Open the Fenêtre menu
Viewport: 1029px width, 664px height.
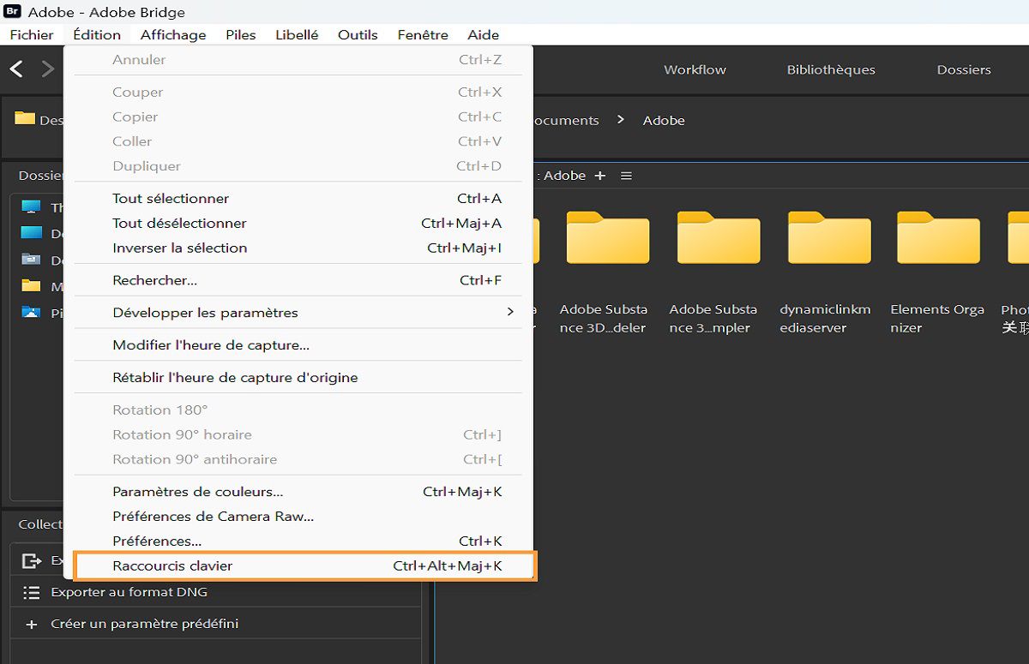(x=423, y=35)
